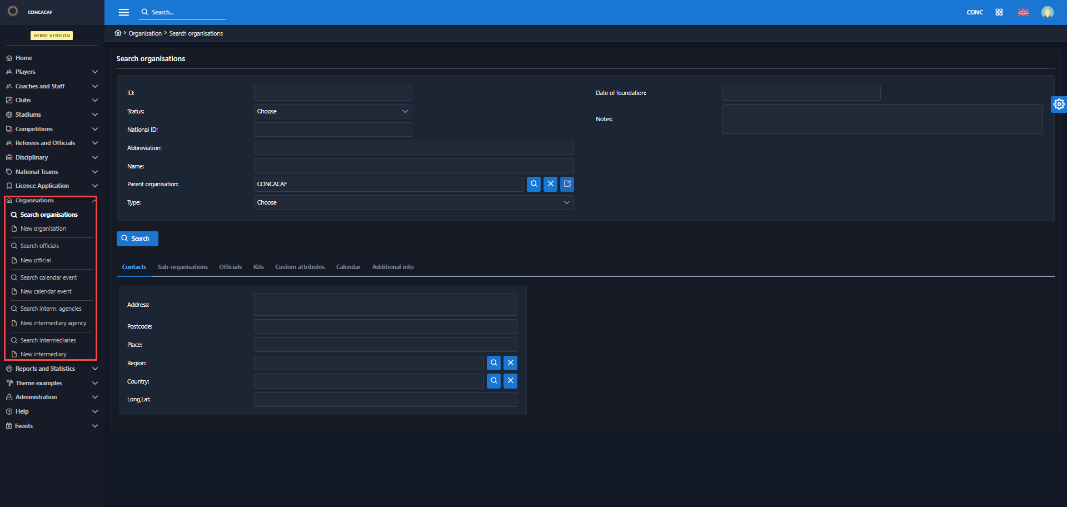Open the user avatar profile menu

(x=1047, y=12)
